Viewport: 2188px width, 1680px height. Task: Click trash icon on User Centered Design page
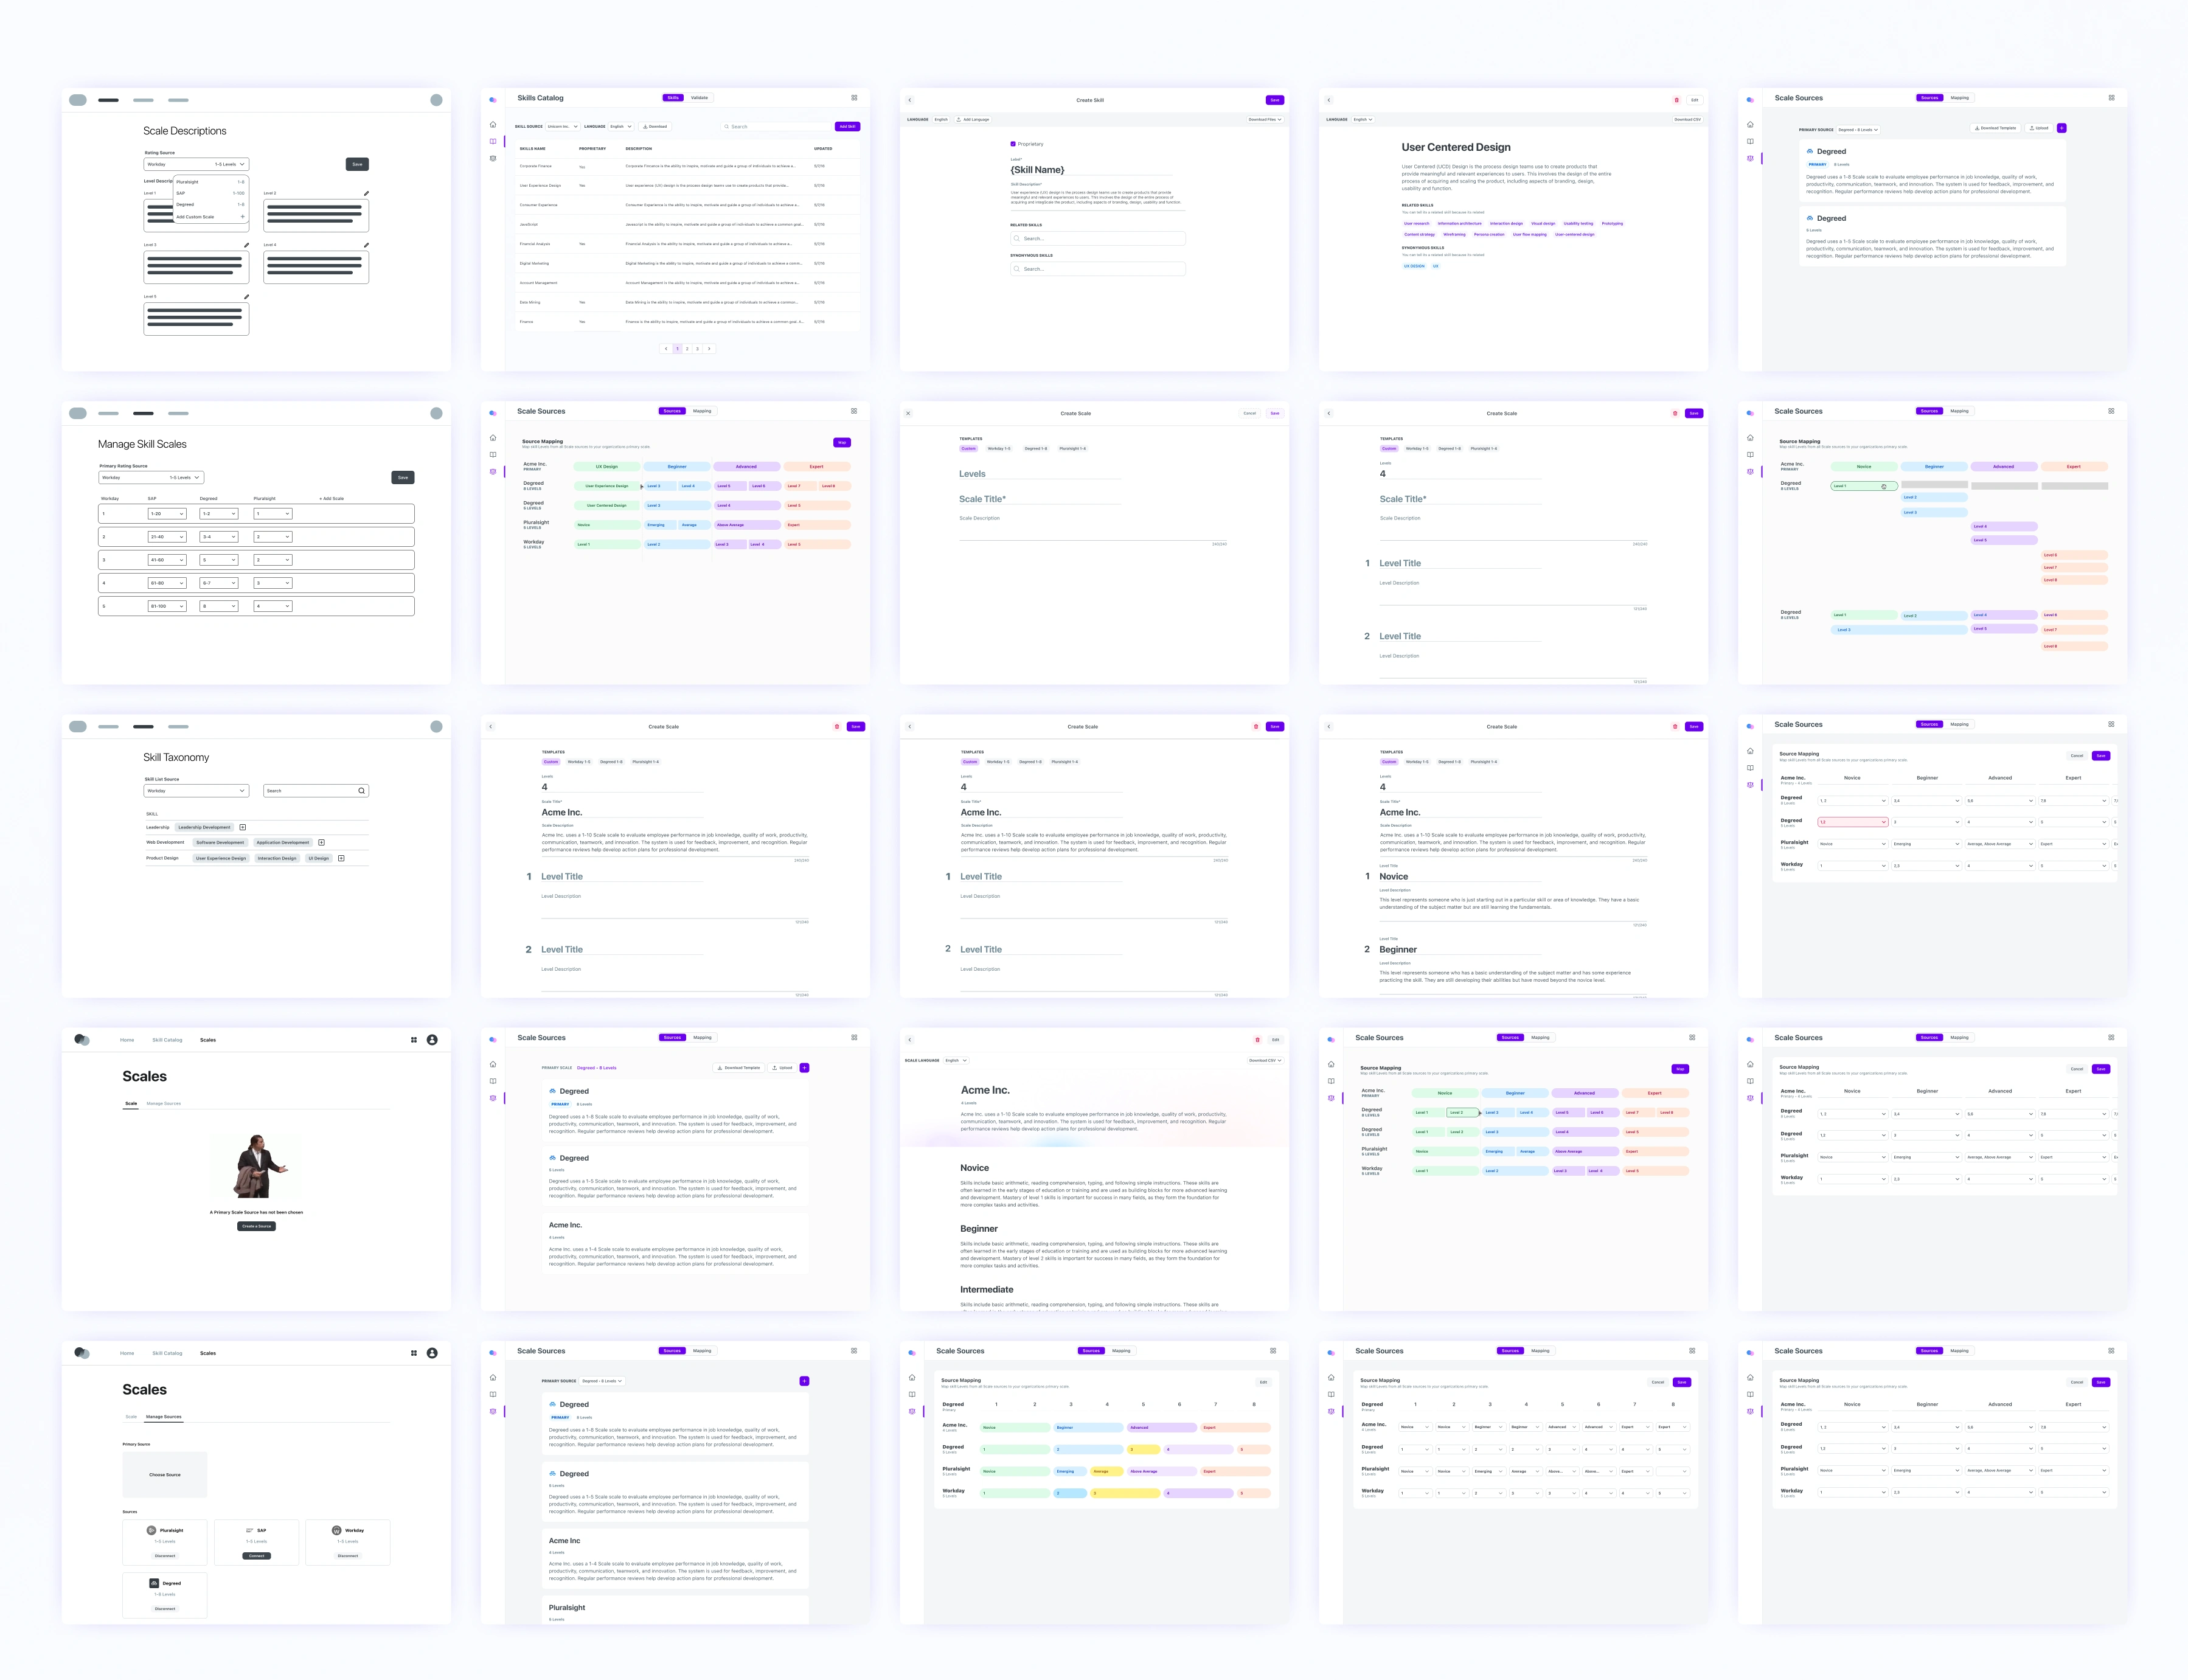(x=1677, y=100)
